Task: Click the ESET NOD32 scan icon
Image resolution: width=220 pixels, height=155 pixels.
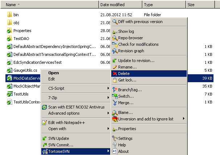Action: pos(44,107)
